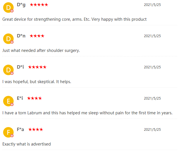Click review text about torn Labrum
The image size is (182, 156).
click(x=87, y=113)
